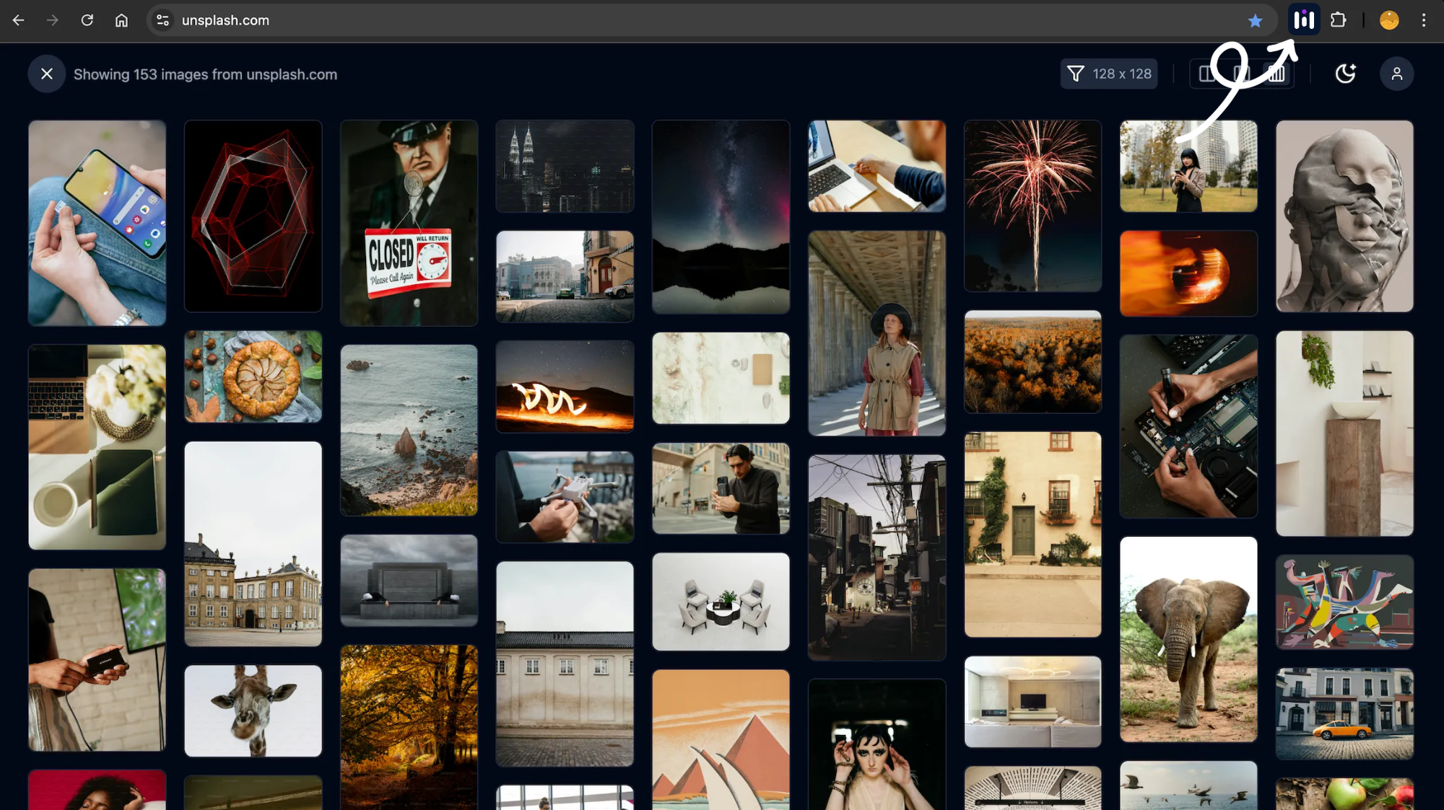View site information in address bar

pos(163,20)
